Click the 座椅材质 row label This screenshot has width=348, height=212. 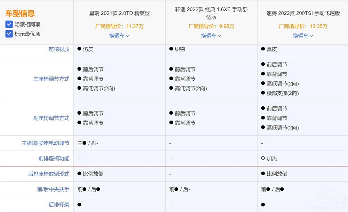coord(59,49)
